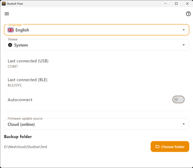The width and height of the screenshot is (193, 168).
Task: Click the UK flag icon in Language field
Action: pyautogui.click(x=11, y=30)
